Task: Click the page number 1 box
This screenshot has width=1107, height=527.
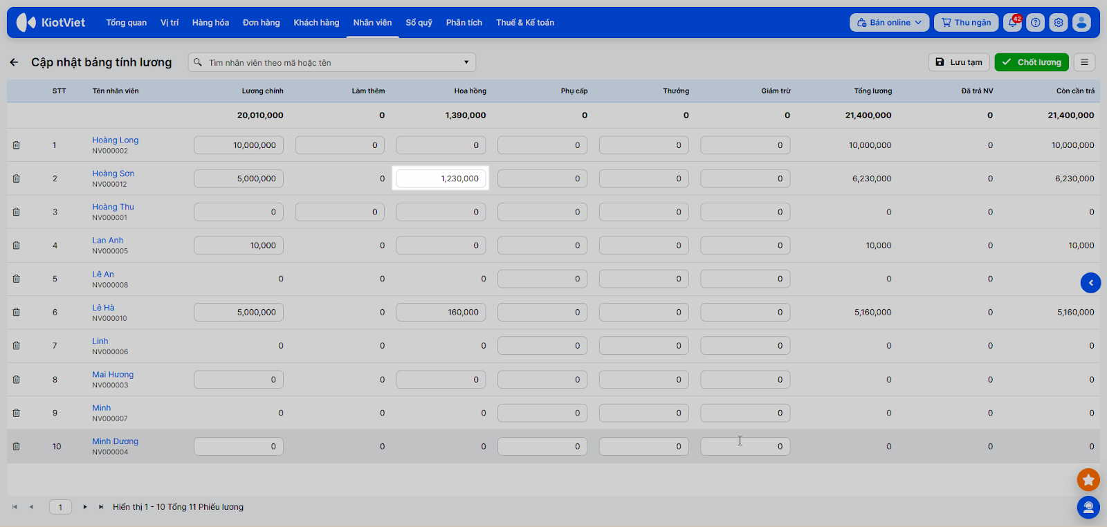Action: coord(60,507)
